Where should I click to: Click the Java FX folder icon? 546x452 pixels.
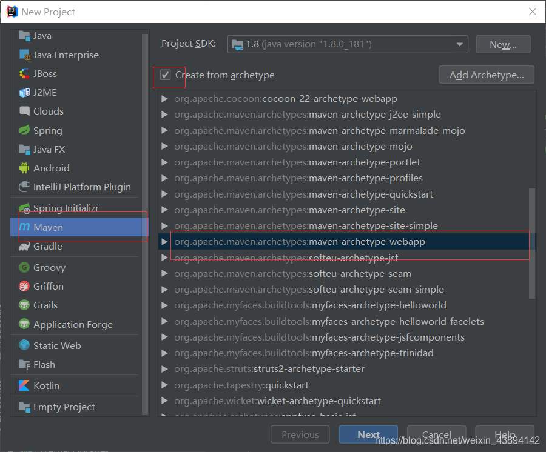point(24,150)
